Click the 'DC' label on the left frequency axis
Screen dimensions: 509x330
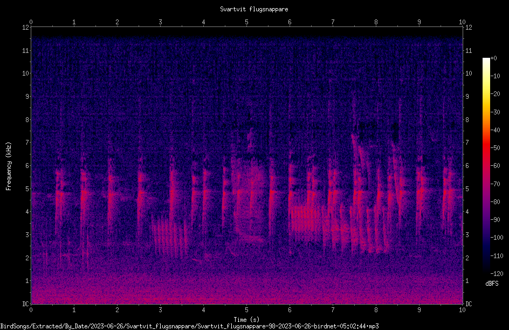click(x=25, y=304)
